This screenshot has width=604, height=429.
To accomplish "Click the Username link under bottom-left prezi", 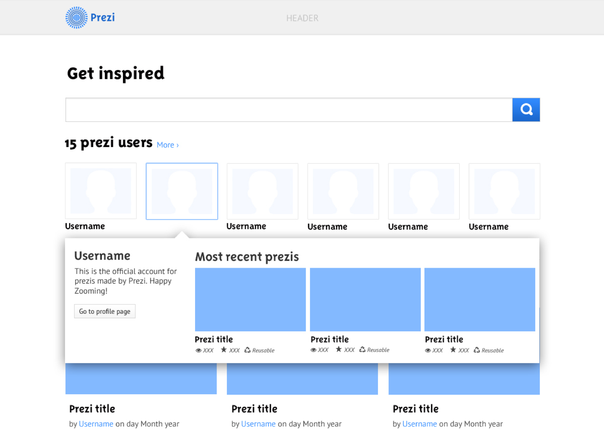I will [x=96, y=424].
